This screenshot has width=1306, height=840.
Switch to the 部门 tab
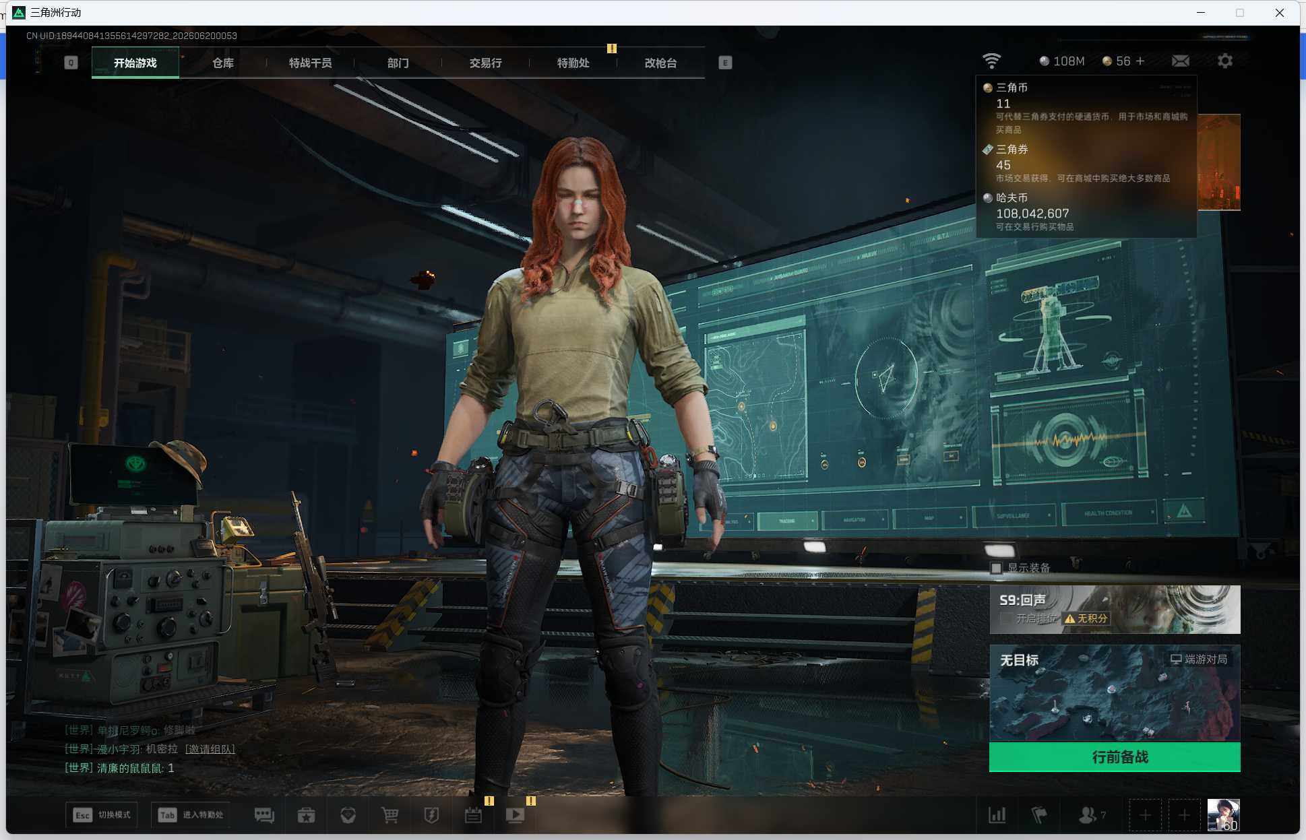pos(398,63)
